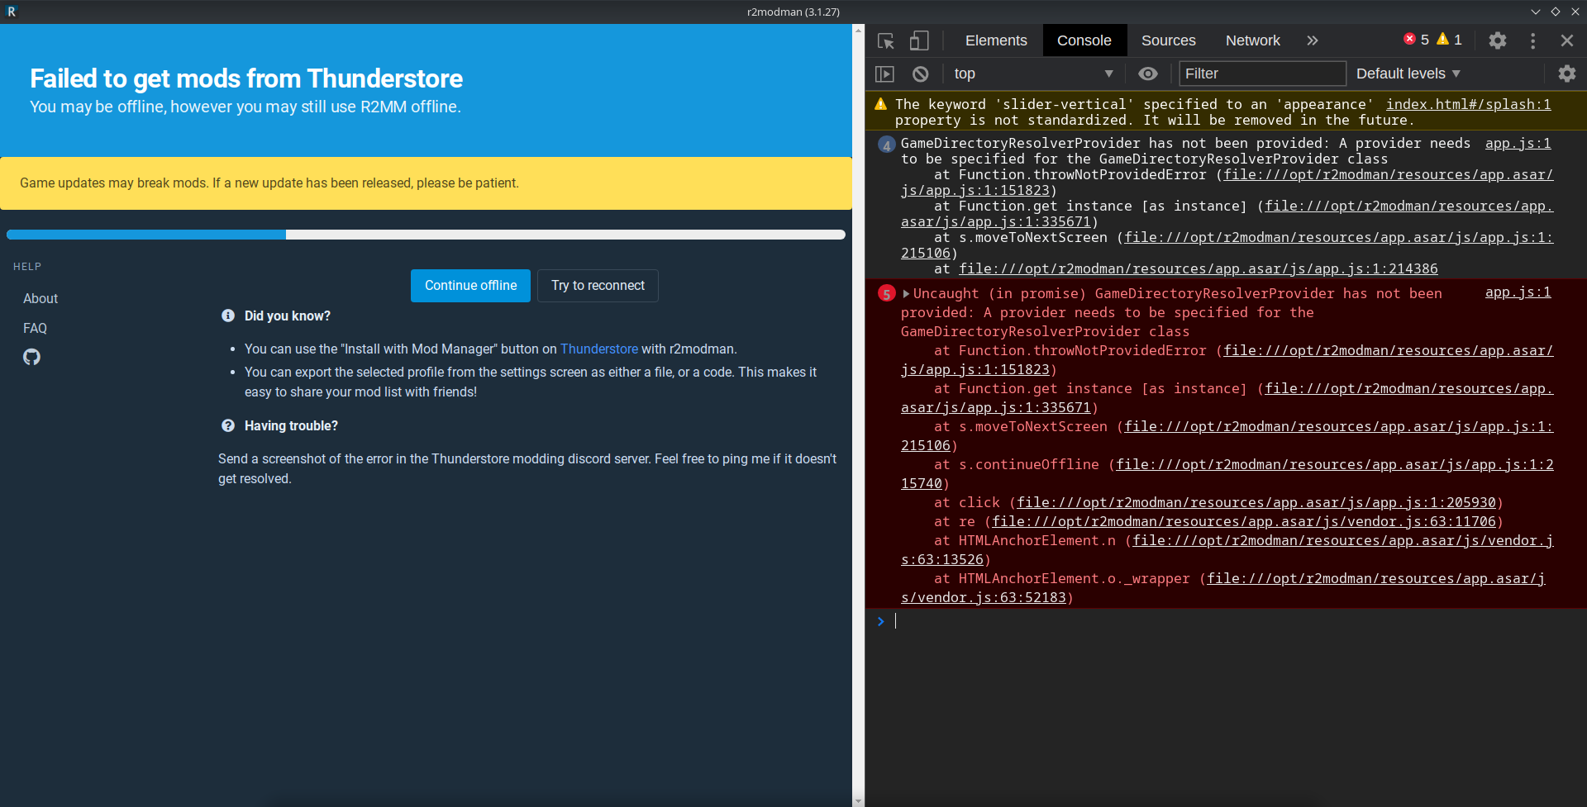Click the loading progress bar
1587x807 pixels.
click(x=426, y=235)
